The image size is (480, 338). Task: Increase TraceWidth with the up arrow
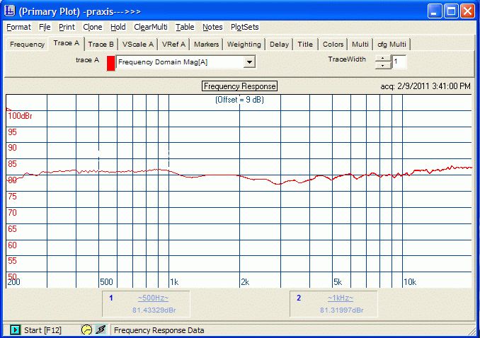(x=382, y=58)
